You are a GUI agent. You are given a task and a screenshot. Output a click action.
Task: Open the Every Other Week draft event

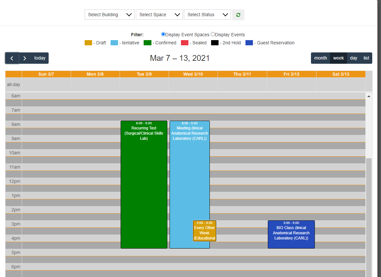[x=204, y=231]
